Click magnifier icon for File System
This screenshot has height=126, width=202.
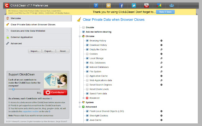click(x=161, y=72)
